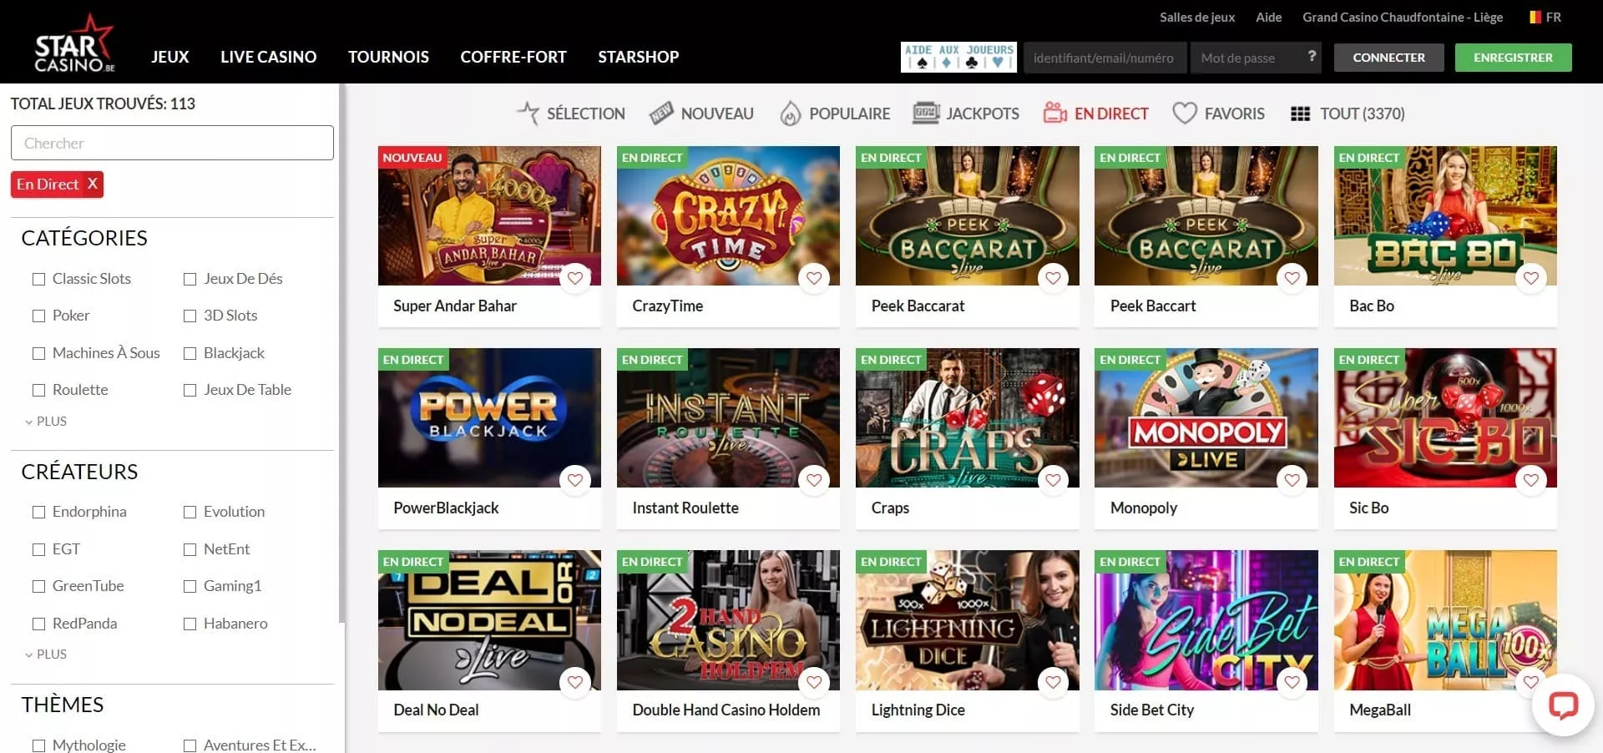The height and width of the screenshot is (753, 1603).
Task: Tick the Roulette category checkbox
Action: [x=38, y=390]
